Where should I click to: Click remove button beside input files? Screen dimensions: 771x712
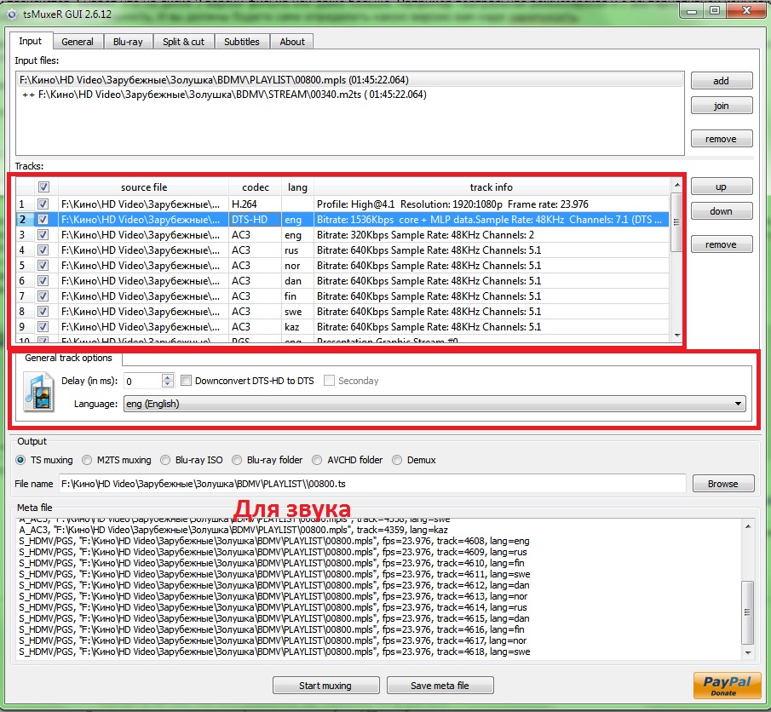(722, 139)
